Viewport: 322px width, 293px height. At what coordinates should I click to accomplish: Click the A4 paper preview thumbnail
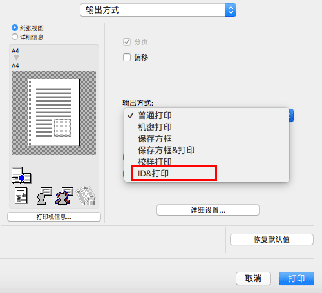[x=54, y=113]
